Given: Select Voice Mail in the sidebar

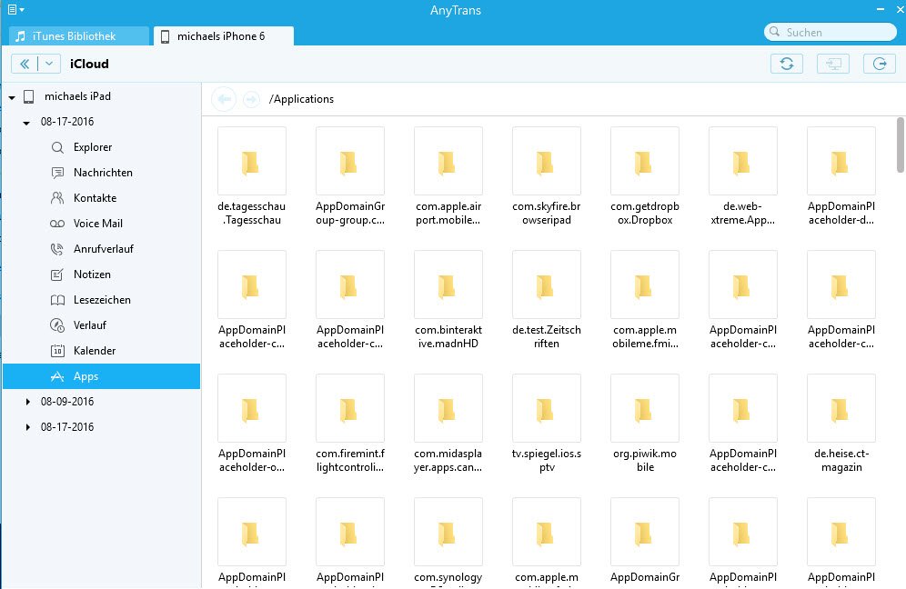Looking at the screenshot, I should coord(102,224).
